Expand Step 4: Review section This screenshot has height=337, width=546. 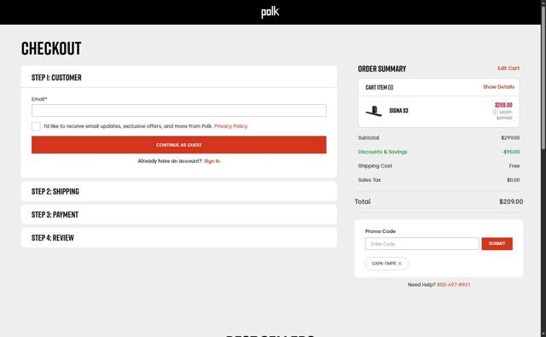point(179,238)
